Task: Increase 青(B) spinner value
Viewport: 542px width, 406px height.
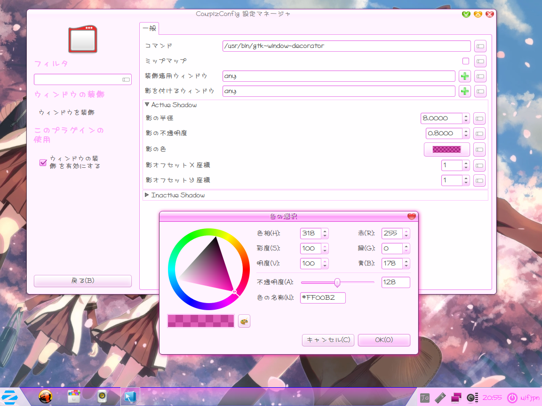Action: [406, 261]
